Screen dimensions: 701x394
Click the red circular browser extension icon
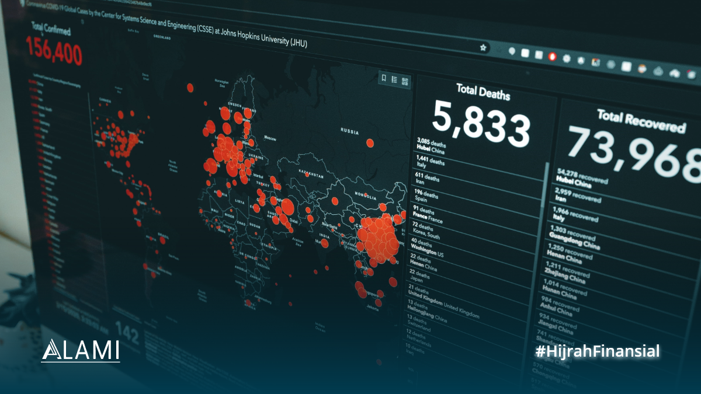pos(552,57)
